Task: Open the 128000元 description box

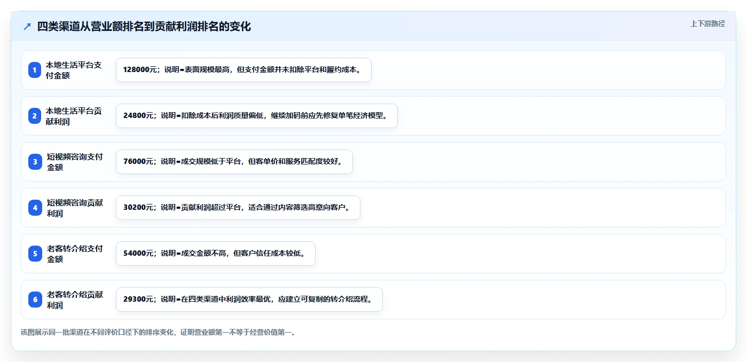Action: [243, 70]
